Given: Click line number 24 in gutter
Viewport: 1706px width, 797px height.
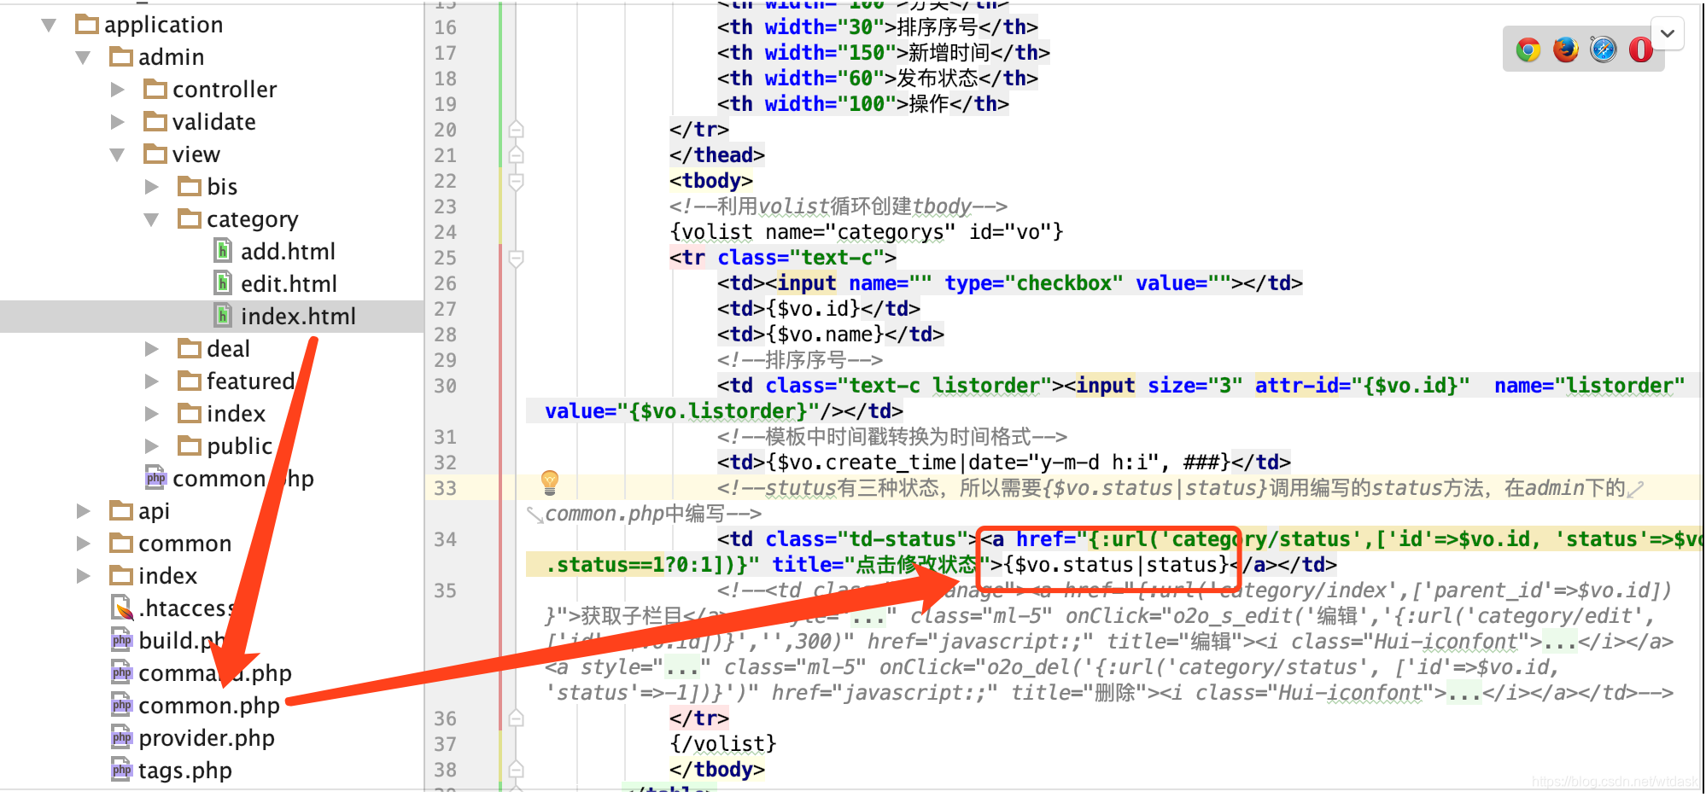Looking at the screenshot, I should [x=445, y=232].
